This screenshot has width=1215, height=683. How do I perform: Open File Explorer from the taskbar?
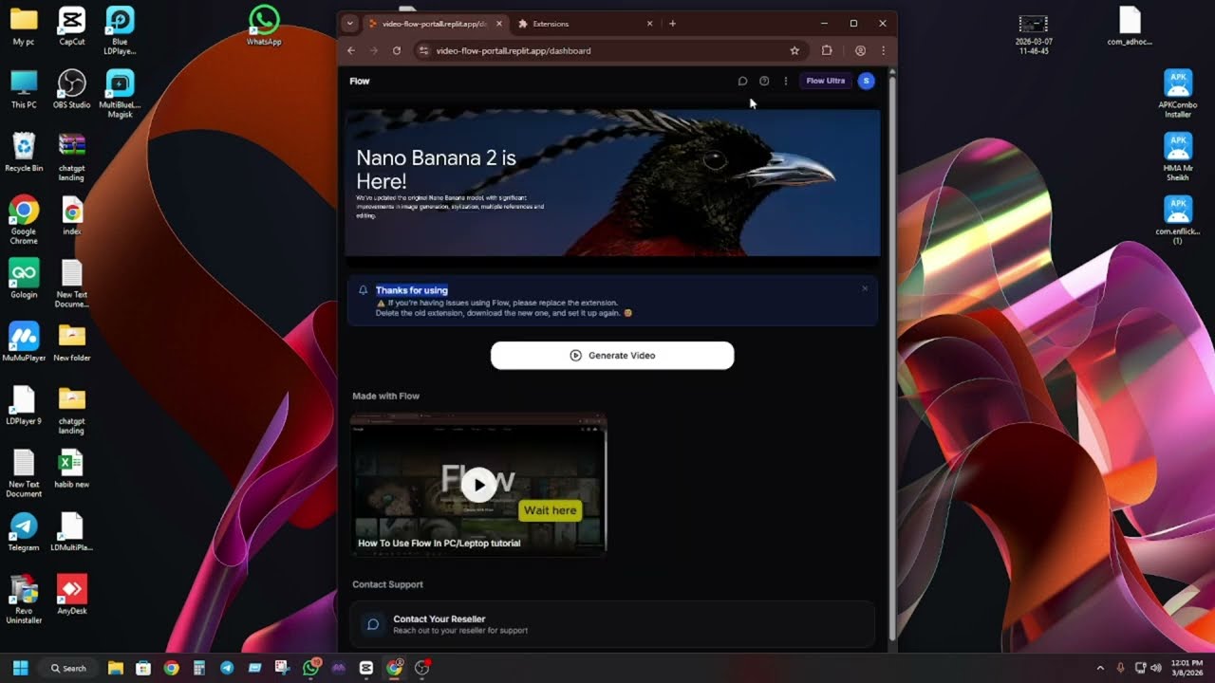click(x=116, y=668)
